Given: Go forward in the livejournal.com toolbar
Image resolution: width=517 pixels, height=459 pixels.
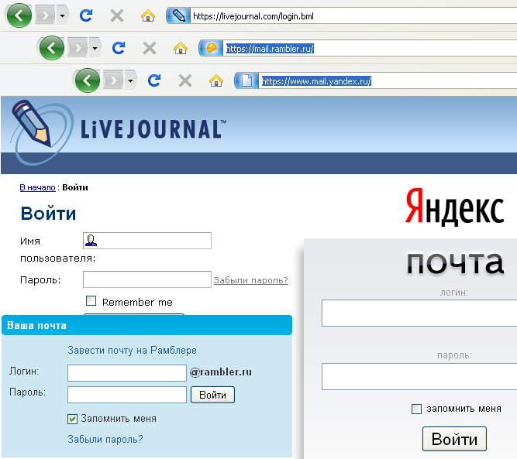Looking at the screenshot, I should (45, 15).
